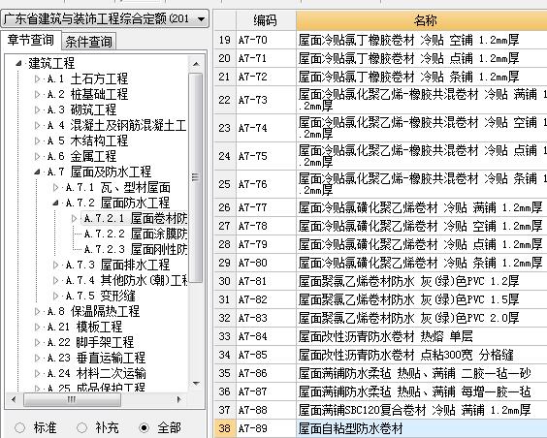
Task: Expand A.7.3 屋面排水工程 node
Action: [56, 265]
